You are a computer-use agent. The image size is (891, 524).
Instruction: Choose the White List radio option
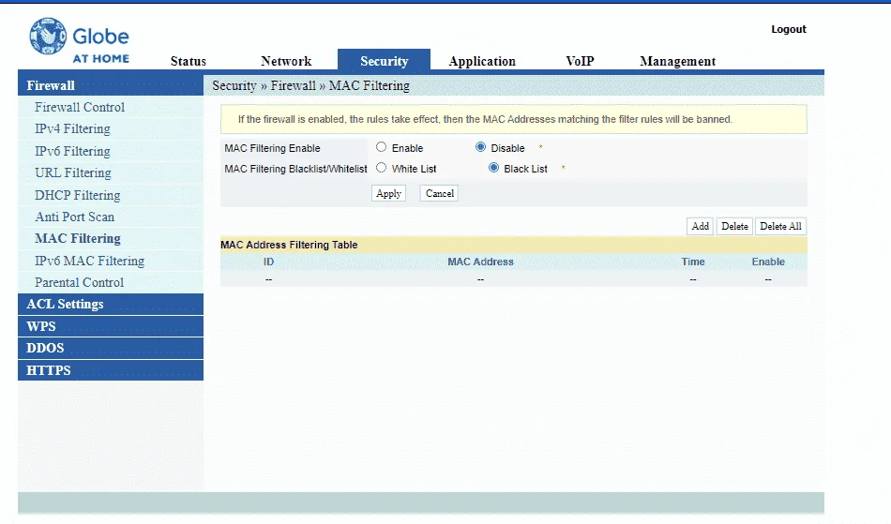382,168
